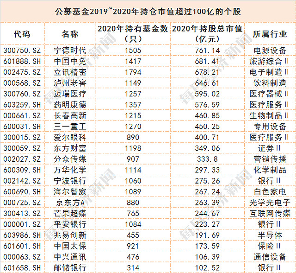Select the name cell 中国太保
This screenshot has width=296, height=273.
tap(70, 246)
